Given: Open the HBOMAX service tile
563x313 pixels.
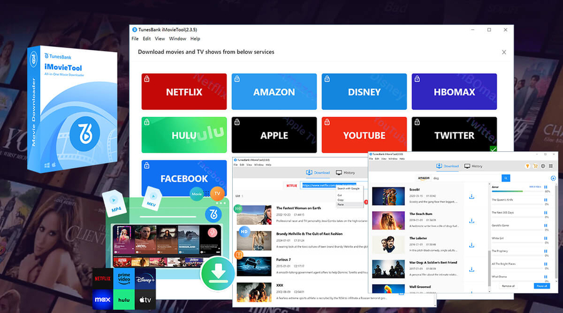Looking at the screenshot, I should pos(454,92).
